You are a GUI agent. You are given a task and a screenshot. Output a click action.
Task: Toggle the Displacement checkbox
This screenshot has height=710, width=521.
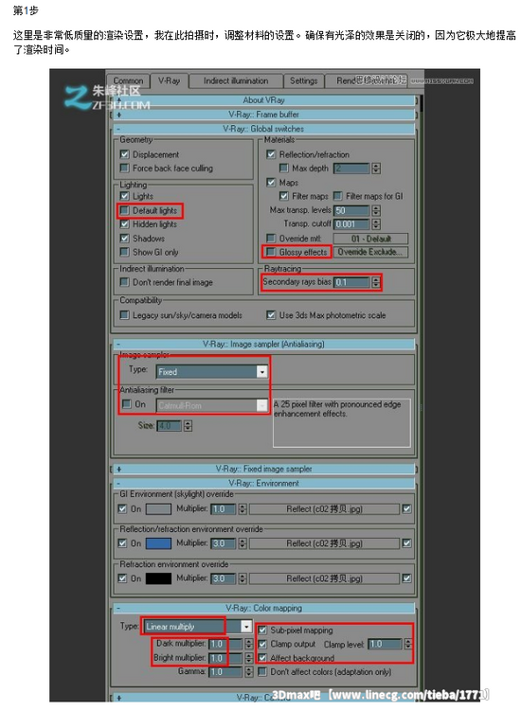(125, 154)
